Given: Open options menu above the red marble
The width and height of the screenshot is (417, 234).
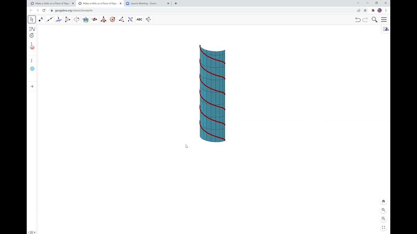Looking at the screenshot, I should click(32, 43).
